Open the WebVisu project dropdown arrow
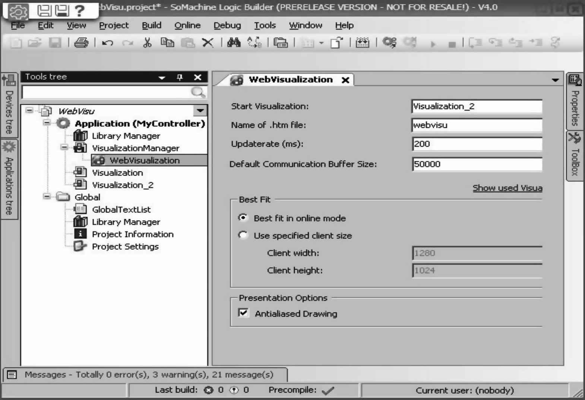 tap(200, 110)
